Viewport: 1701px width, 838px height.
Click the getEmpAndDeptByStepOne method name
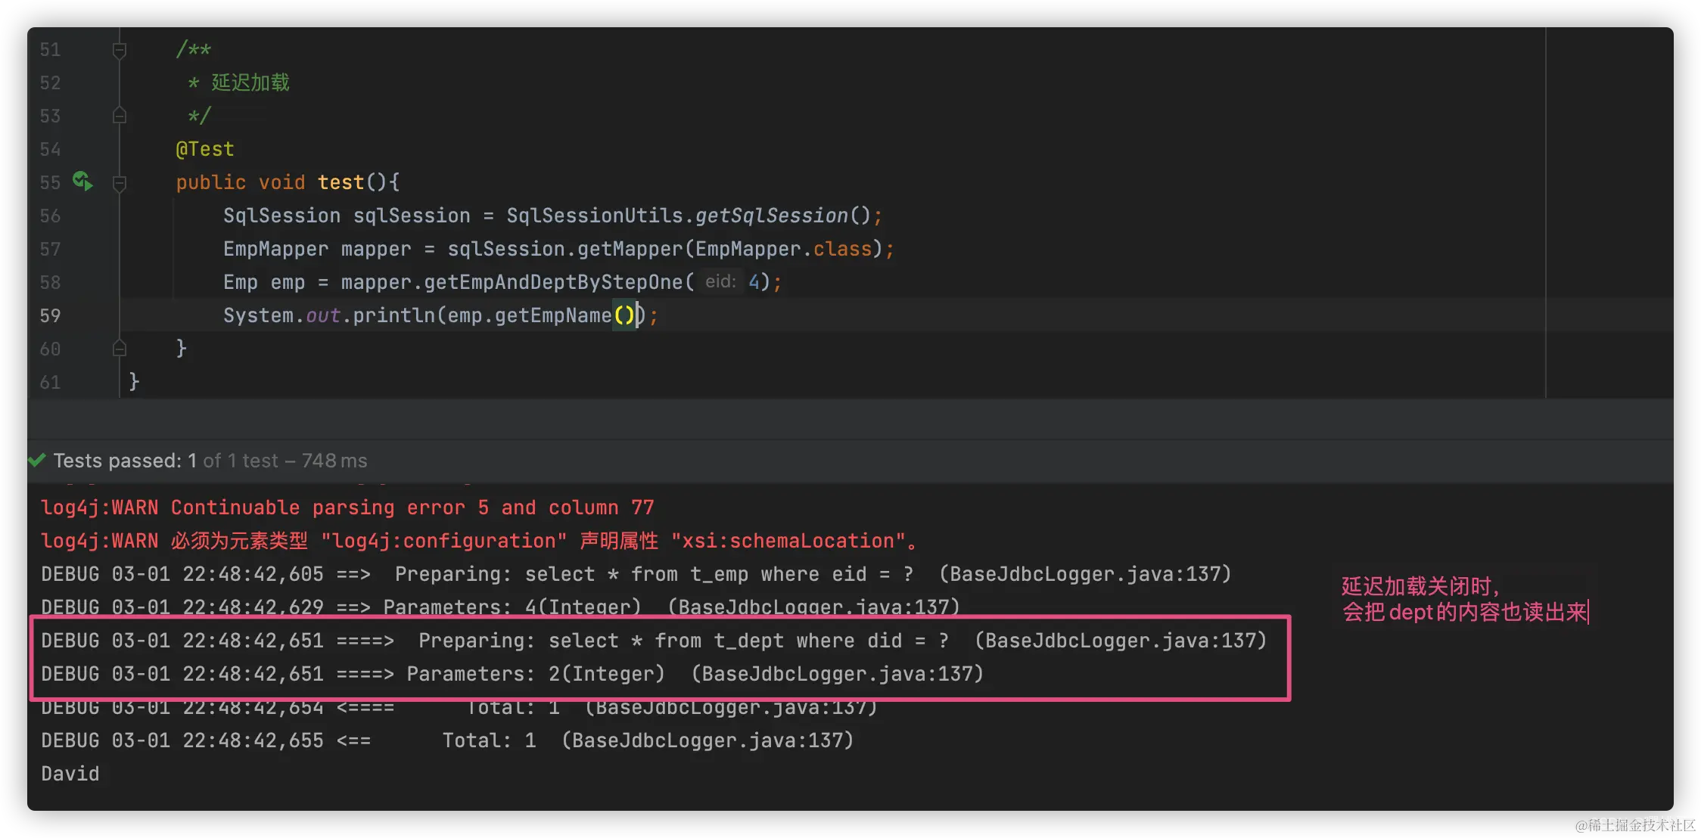tap(553, 282)
